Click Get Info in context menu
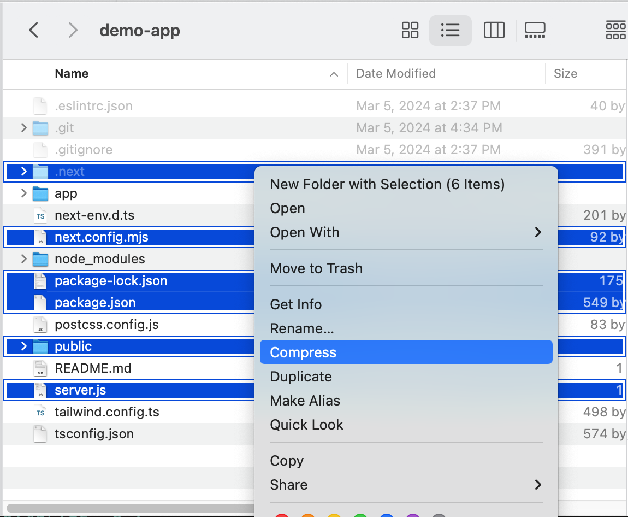The width and height of the screenshot is (628, 517). 296,304
